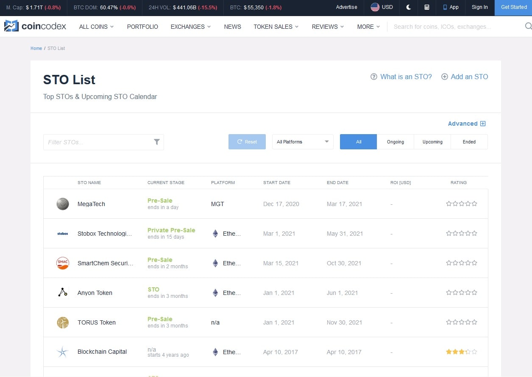532x377 pixels.
Task: Click the Stobox logo icon
Action: (x=63, y=234)
